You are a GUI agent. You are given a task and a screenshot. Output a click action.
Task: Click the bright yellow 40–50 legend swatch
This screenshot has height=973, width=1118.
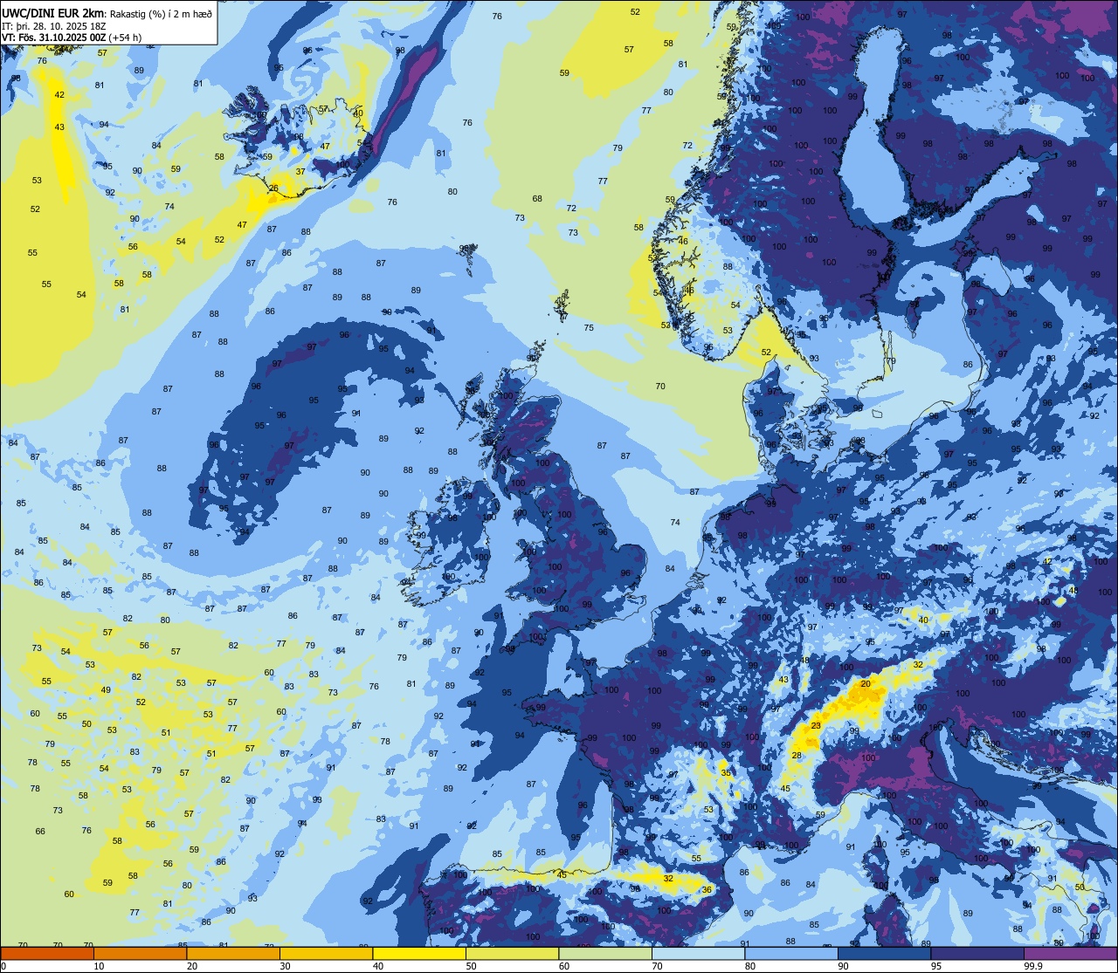click(419, 953)
